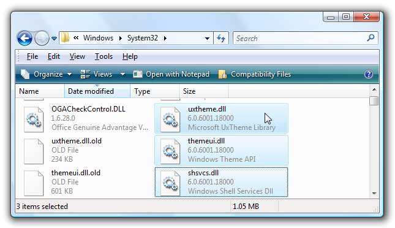This screenshot has height=228, width=395.
Task: Open the Tools menu
Action: coord(103,56)
